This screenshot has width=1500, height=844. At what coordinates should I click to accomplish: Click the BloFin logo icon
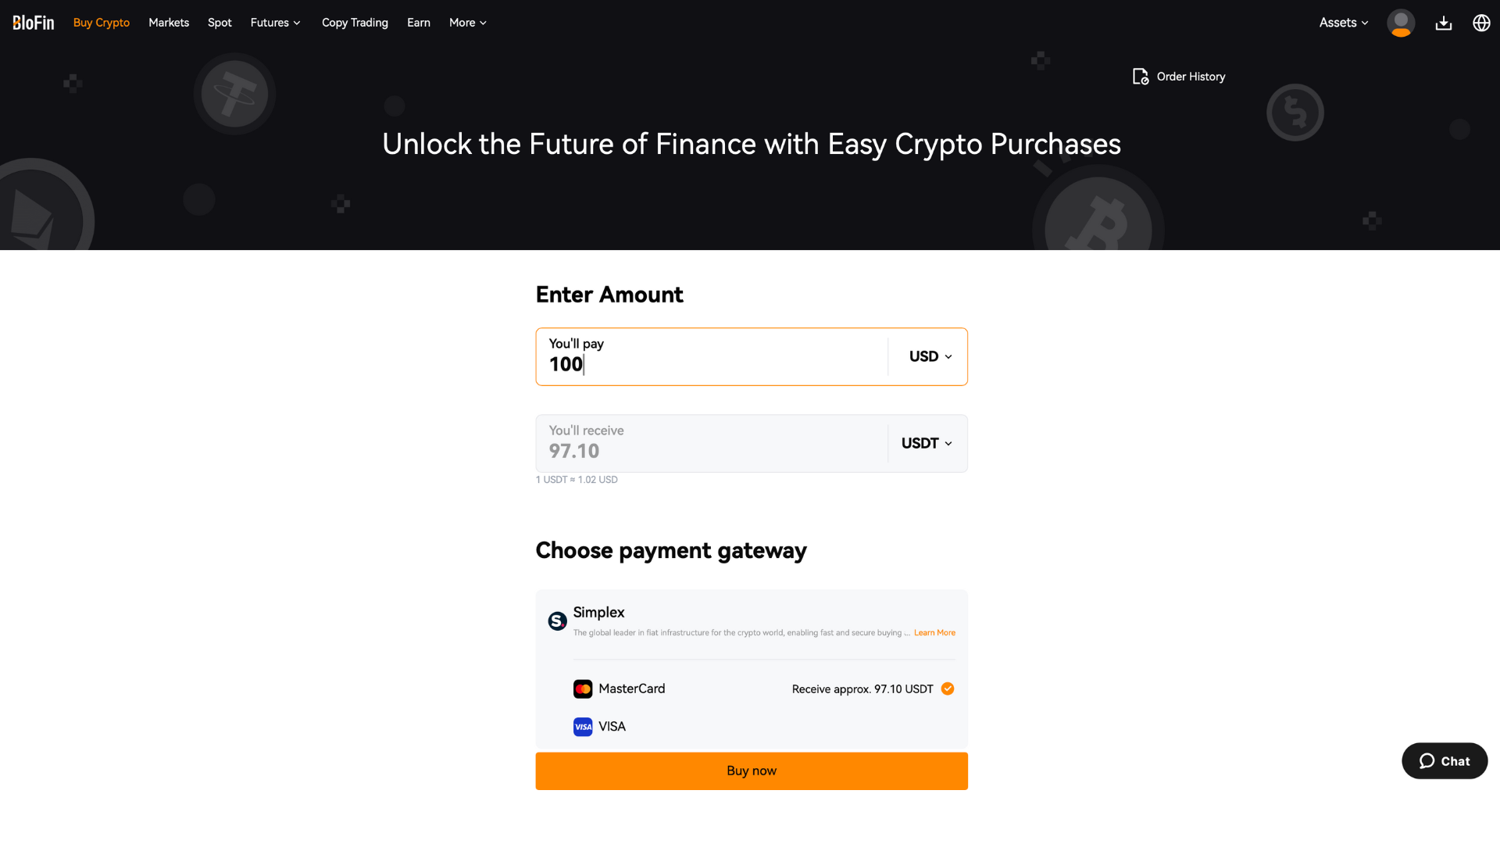pyautogui.click(x=34, y=23)
